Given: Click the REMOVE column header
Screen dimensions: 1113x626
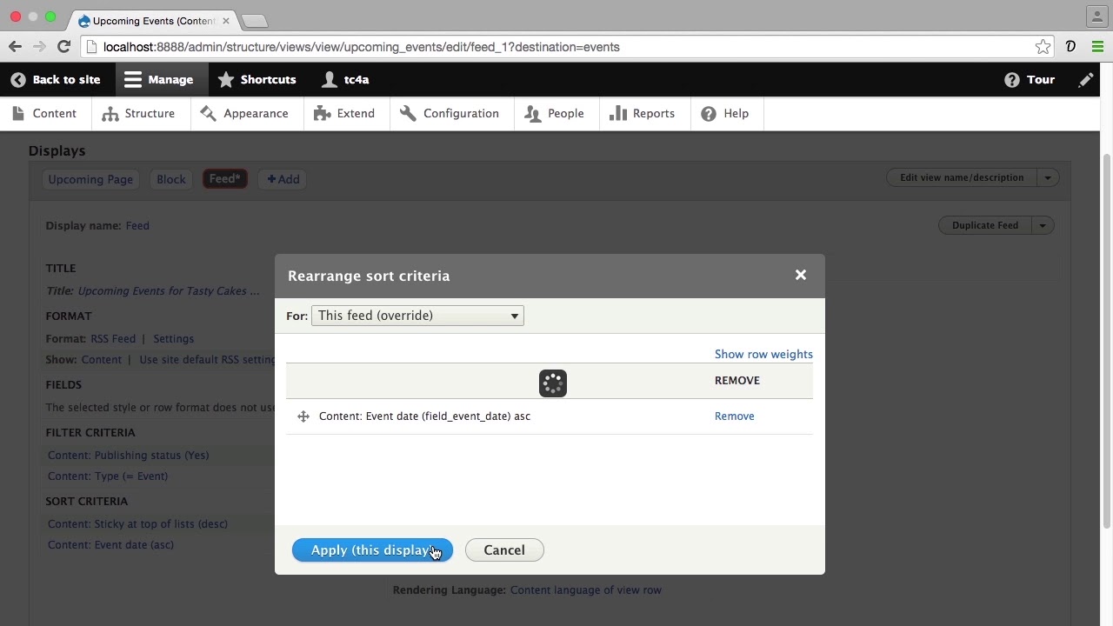Looking at the screenshot, I should (x=737, y=381).
